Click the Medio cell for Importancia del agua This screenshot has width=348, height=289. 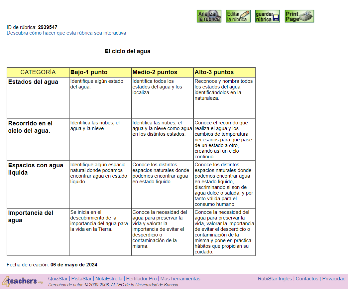click(x=162, y=232)
